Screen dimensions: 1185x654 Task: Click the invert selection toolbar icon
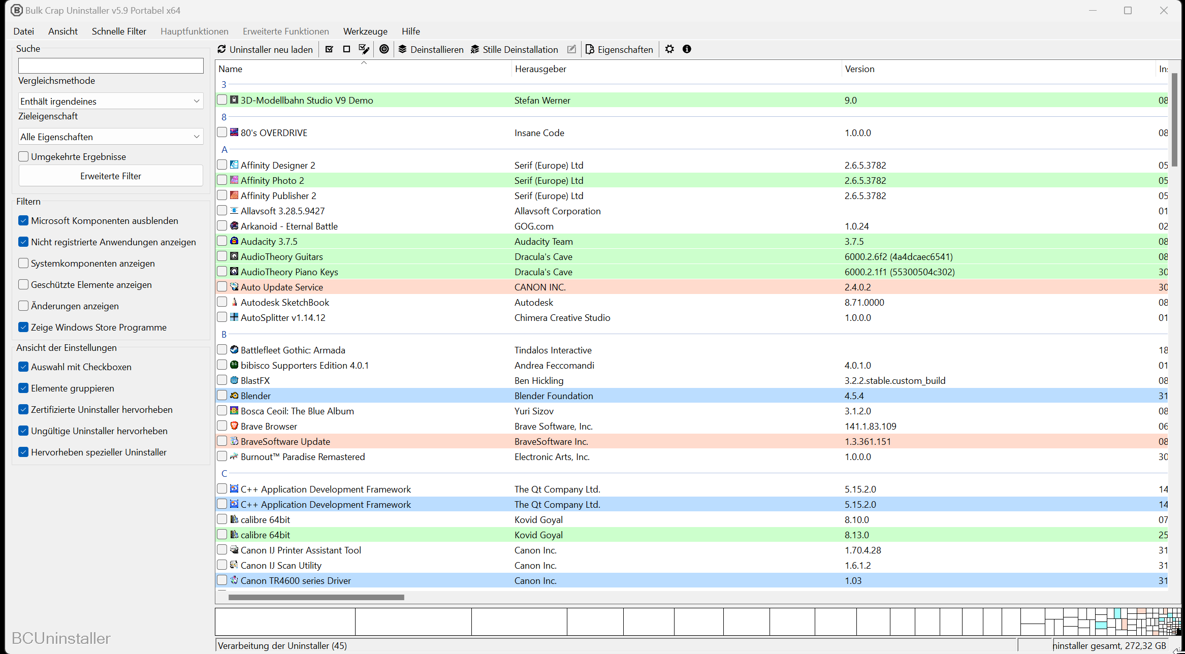tap(364, 49)
